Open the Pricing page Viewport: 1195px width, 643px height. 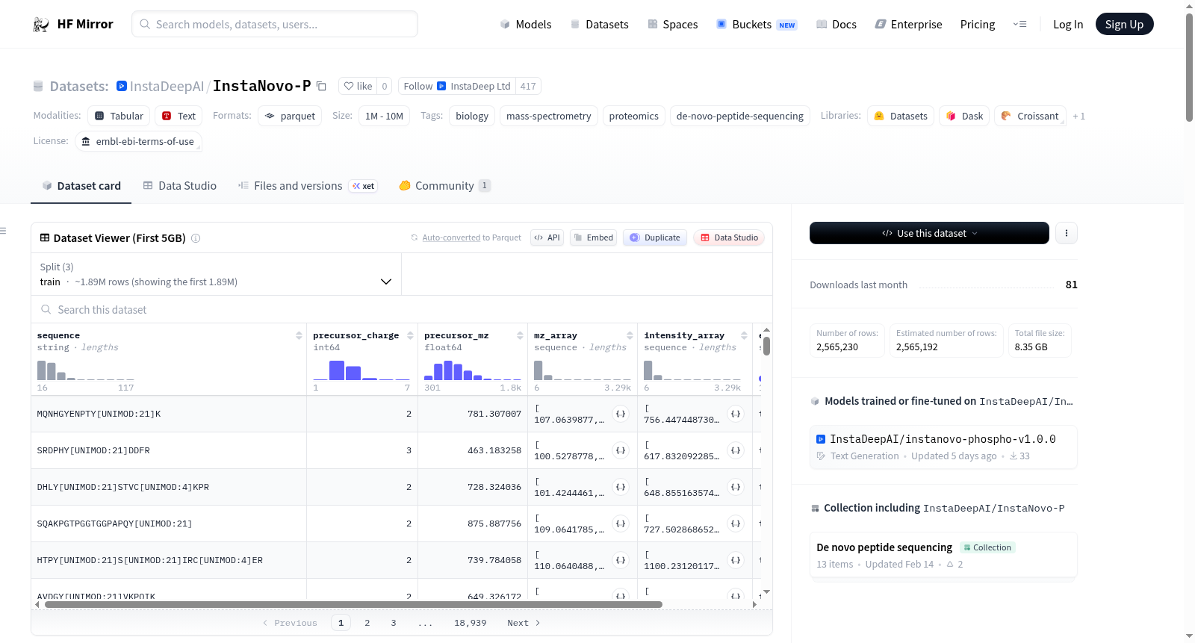tap(978, 24)
